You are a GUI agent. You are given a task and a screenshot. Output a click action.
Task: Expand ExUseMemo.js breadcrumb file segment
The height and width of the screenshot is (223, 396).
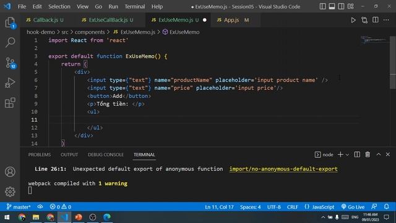[x=134, y=32]
